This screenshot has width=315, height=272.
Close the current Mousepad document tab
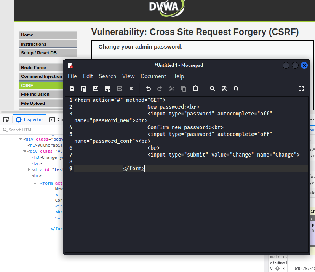click(131, 89)
